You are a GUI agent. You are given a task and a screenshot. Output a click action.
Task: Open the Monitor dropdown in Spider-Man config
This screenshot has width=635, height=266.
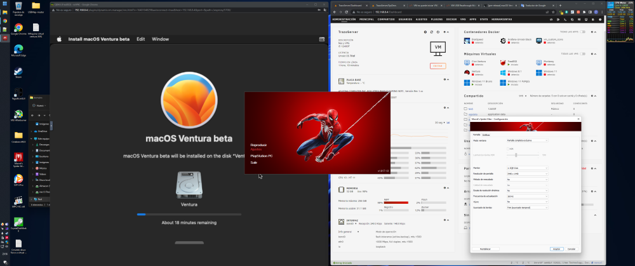pyautogui.click(x=527, y=168)
